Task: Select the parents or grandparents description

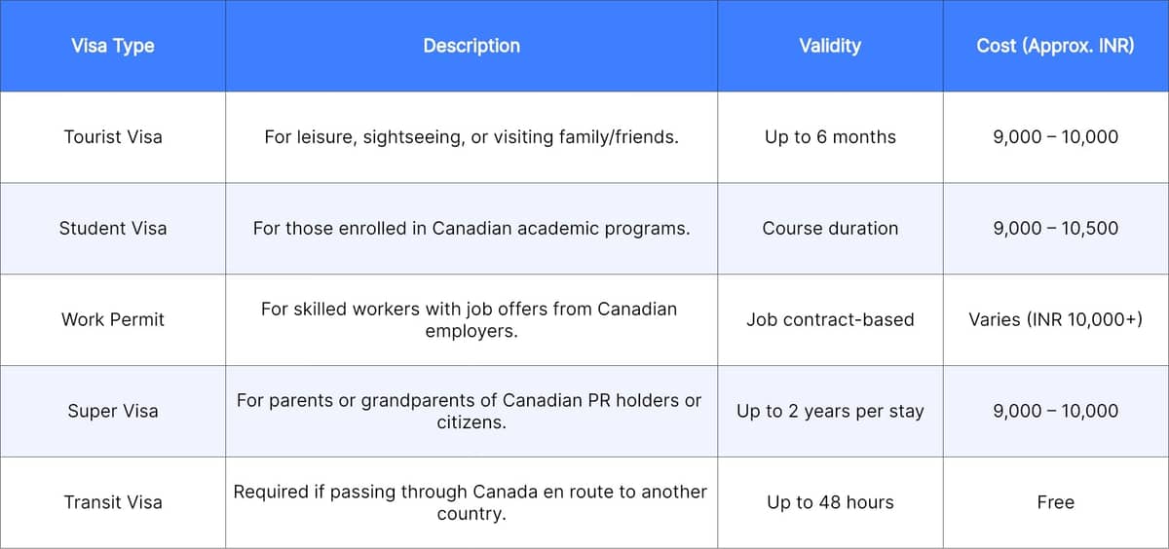Action: click(x=469, y=411)
